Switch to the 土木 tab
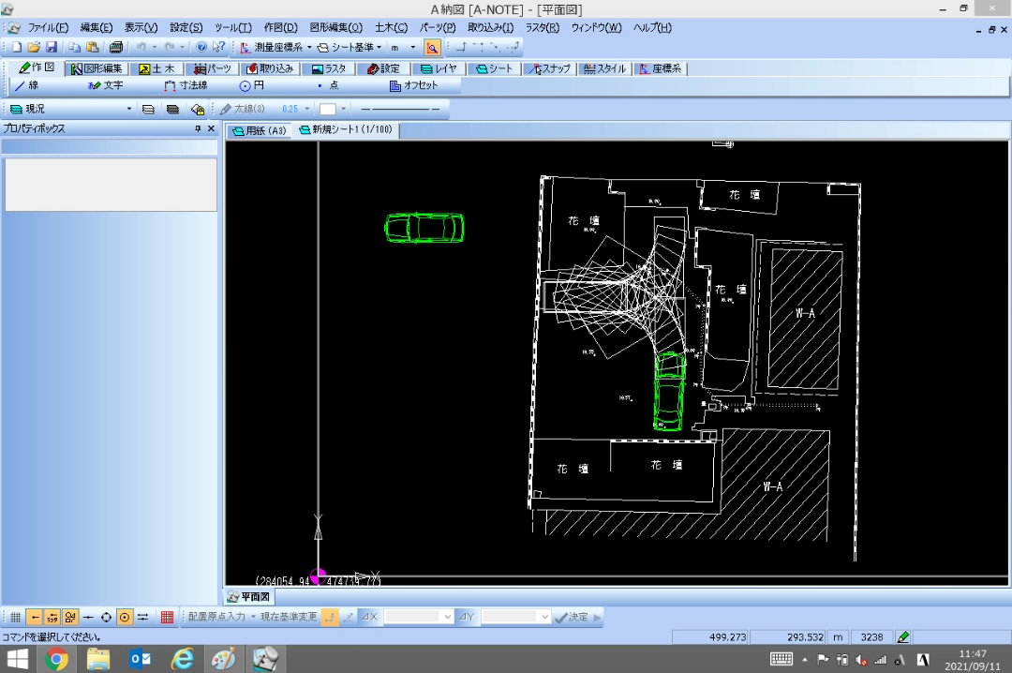1012x673 pixels. pyautogui.click(x=156, y=69)
